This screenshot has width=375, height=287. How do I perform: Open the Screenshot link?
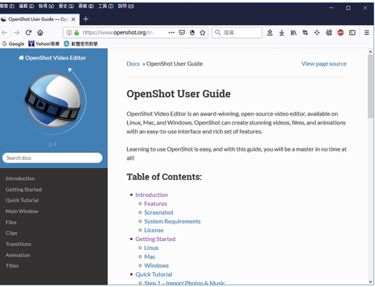click(x=159, y=212)
